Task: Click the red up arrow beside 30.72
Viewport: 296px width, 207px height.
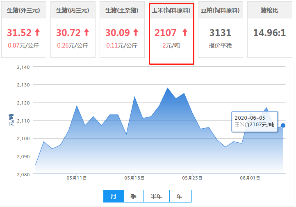Action: (87, 32)
